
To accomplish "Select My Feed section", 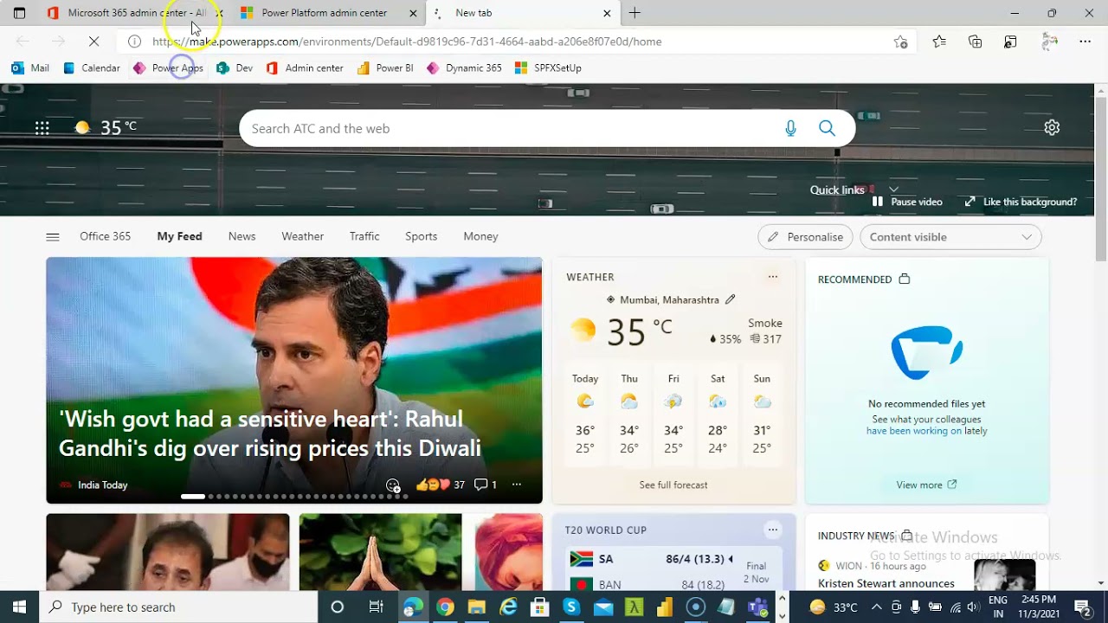I will pos(179,236).
